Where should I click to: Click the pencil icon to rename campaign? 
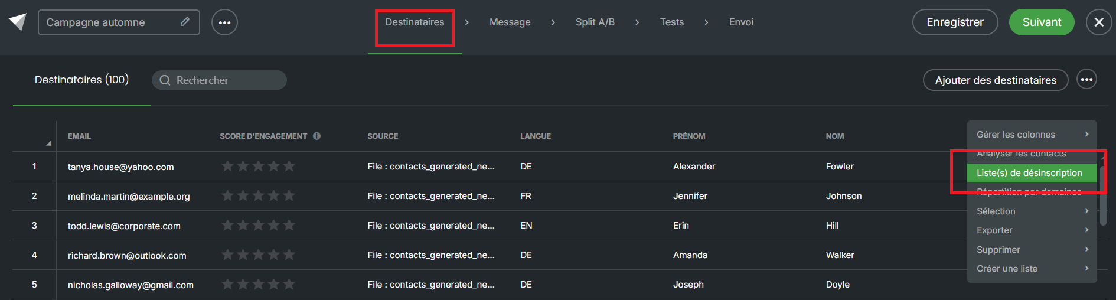tap(185, 22)
